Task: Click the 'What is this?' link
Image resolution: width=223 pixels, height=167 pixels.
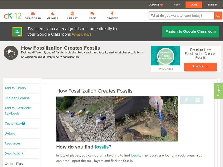Action: coord(82,35)
